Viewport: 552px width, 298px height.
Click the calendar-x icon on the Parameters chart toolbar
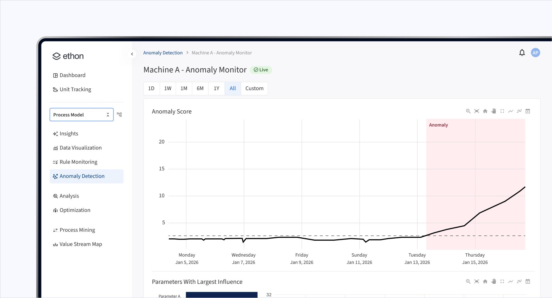pyautogui.click(x=528, y=281)
